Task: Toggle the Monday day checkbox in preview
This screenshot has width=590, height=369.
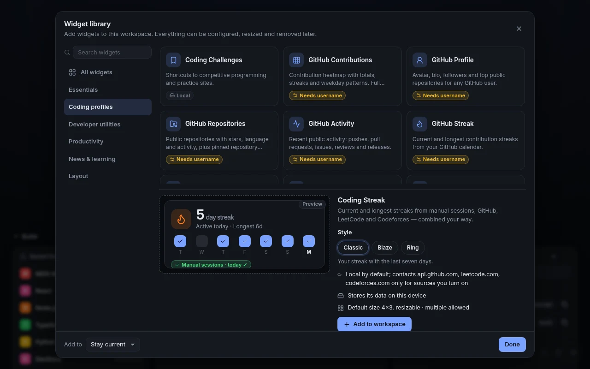Action: tap(309, 241)
